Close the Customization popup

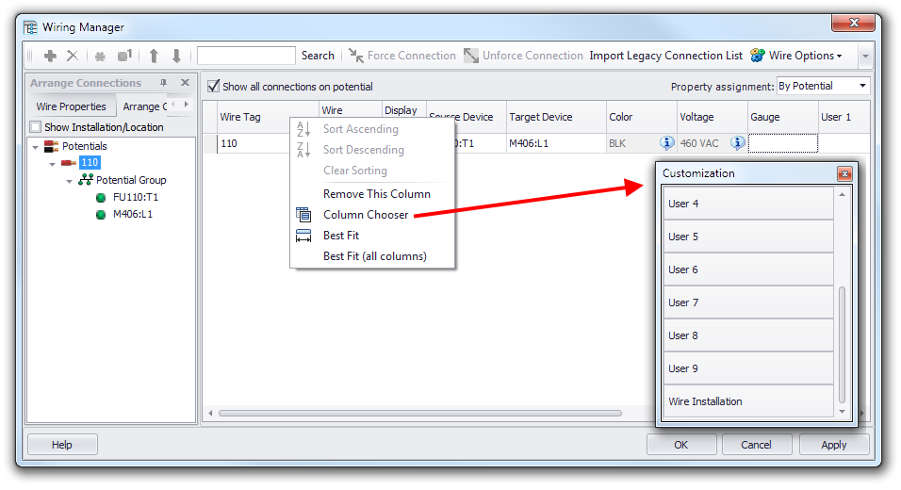click(844, 173)
